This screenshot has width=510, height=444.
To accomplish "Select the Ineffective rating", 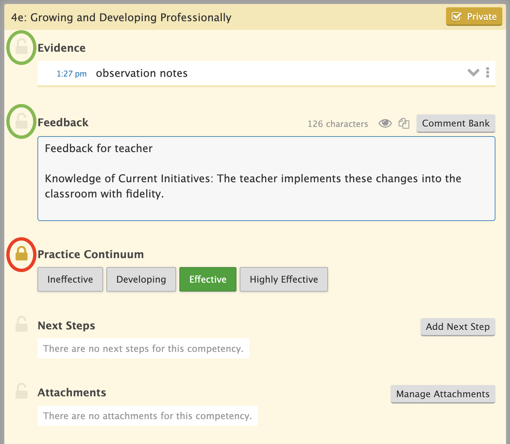I will 70,279.
